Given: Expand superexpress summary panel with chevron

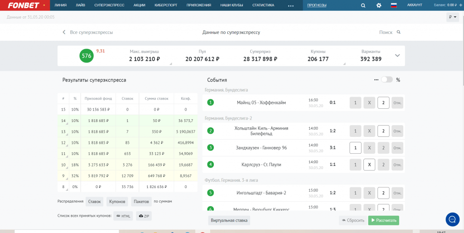Looking at the screenshot, I should tap(397, 55).
